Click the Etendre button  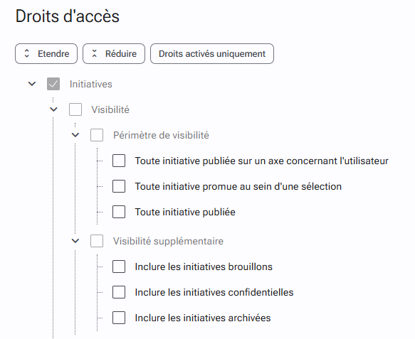point(46,53)
